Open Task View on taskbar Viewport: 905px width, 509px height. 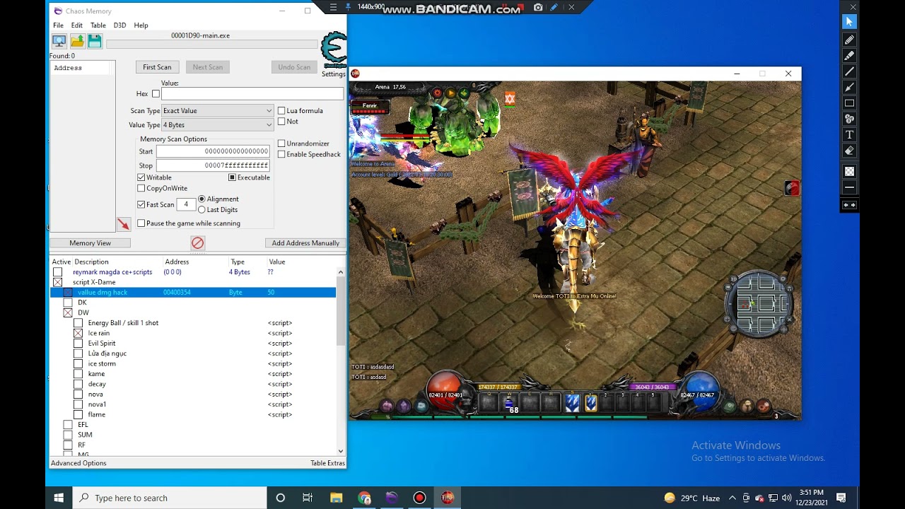[308, 498]
